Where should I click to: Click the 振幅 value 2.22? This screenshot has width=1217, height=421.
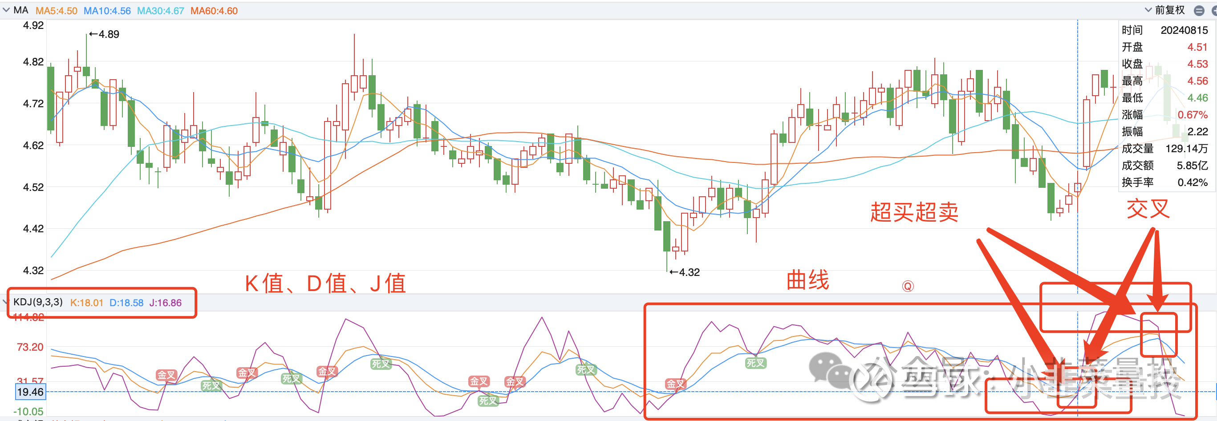coord(1197,131)
